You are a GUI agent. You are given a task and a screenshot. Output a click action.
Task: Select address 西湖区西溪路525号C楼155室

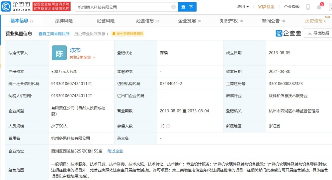click(77, 151)
